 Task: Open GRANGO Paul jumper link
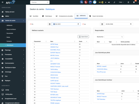click(x=54, y=47)
